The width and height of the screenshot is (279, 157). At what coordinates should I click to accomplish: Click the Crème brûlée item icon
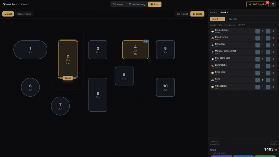point(212,31)
